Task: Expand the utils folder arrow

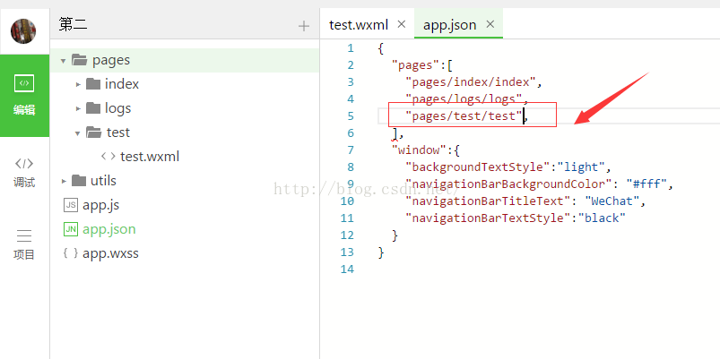Action: 63,181
